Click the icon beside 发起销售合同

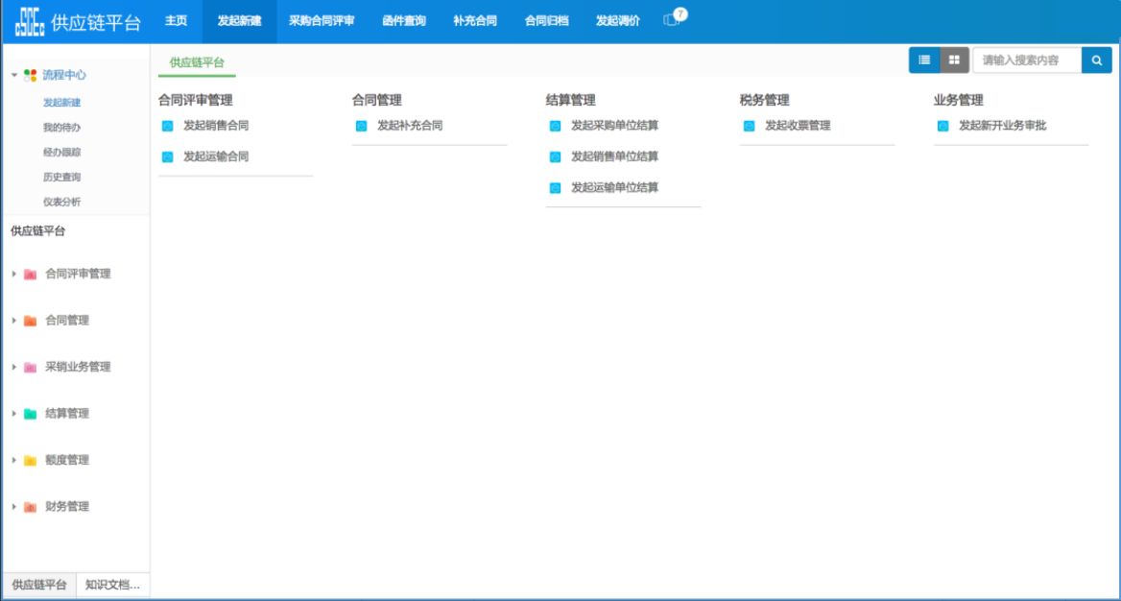[x=168, y=126]
